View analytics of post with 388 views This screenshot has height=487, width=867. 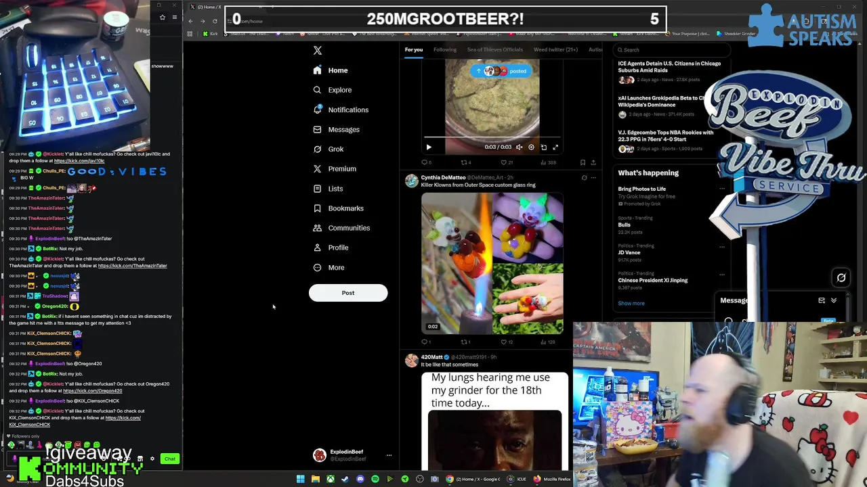[548, 162]
